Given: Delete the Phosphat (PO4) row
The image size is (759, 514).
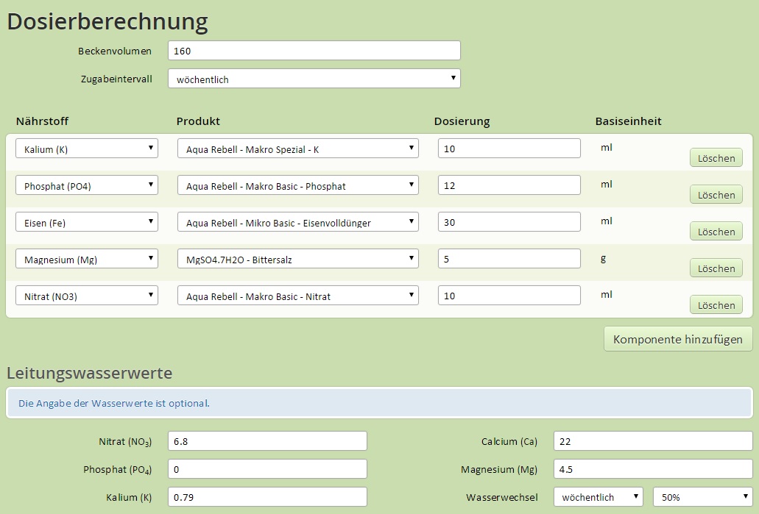Looking at the screenshot, I should 716,195.
